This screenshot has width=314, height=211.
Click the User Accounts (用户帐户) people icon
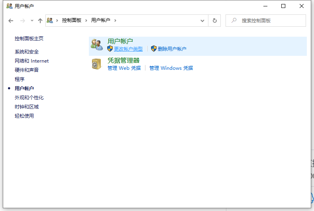[96, 45]
